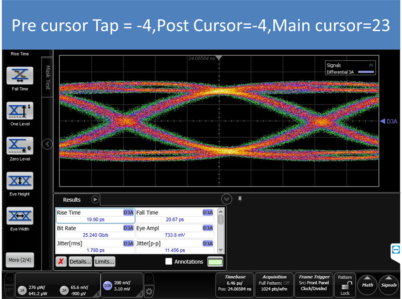Image resolution: width=402 pixels, height=299 pixels.
Task: Click the Details... button
Action: click(x=80, y=261)
